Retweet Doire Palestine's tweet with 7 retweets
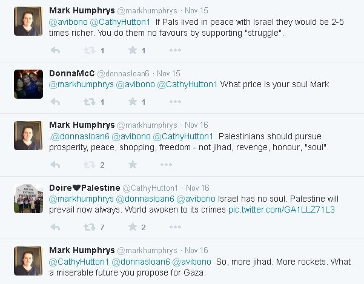 pos(90,227)
